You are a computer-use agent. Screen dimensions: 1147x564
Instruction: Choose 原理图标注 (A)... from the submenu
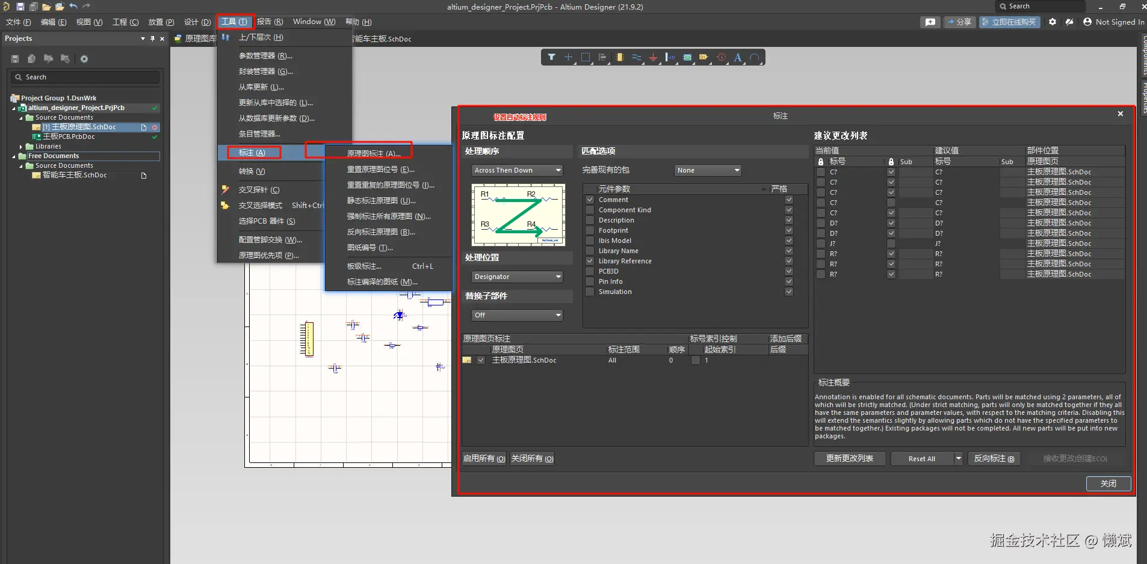click(374, 153)
